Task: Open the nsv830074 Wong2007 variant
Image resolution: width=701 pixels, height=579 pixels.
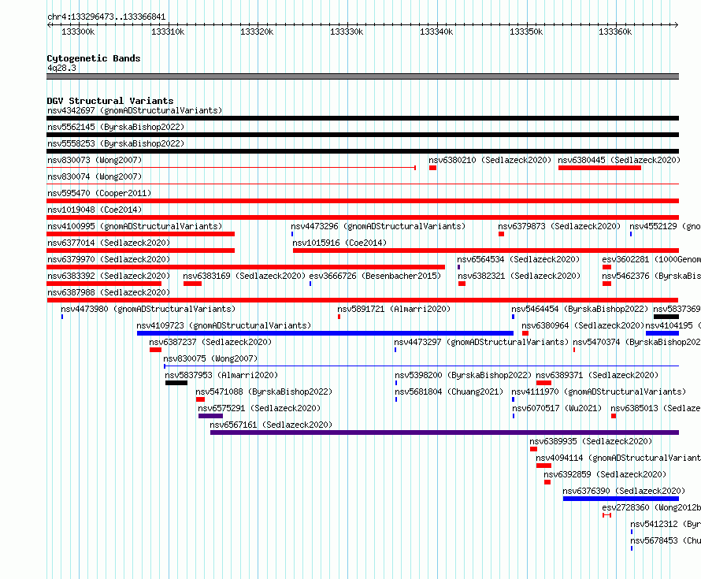Action: click(x=95, y=176)
